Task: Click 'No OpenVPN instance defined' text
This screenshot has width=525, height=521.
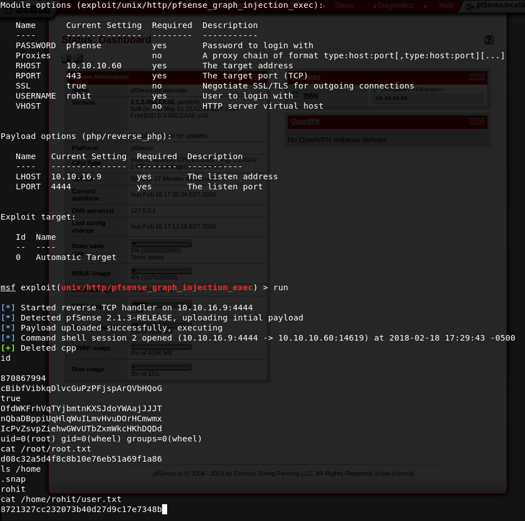Action: 337,140
